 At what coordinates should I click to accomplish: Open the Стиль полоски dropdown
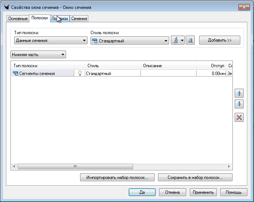coord(130,40)
